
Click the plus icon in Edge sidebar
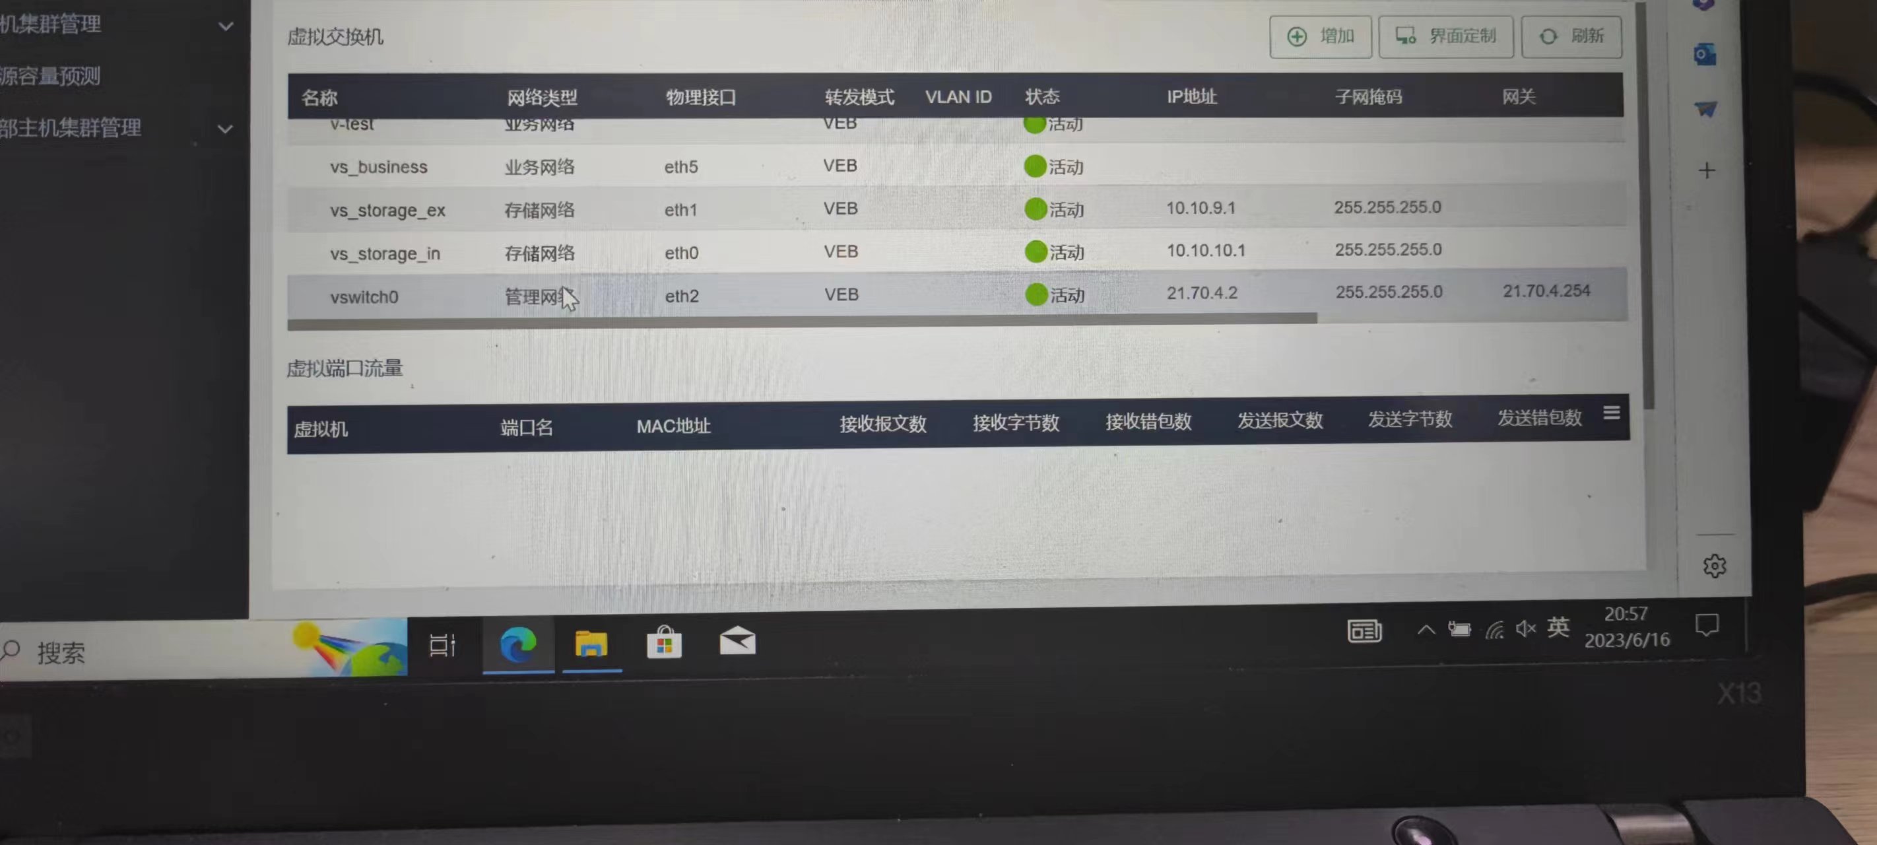coord(1707,170)
